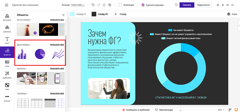Image resolution: width=240 pixels, height=112 pixels.
Task: Open settings gear icon
Action: click(228, 5)
